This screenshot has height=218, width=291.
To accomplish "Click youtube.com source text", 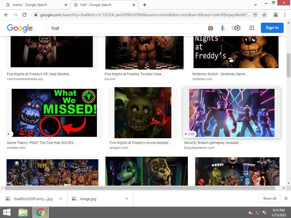I will pyautogui.click(x=16, y=148).
